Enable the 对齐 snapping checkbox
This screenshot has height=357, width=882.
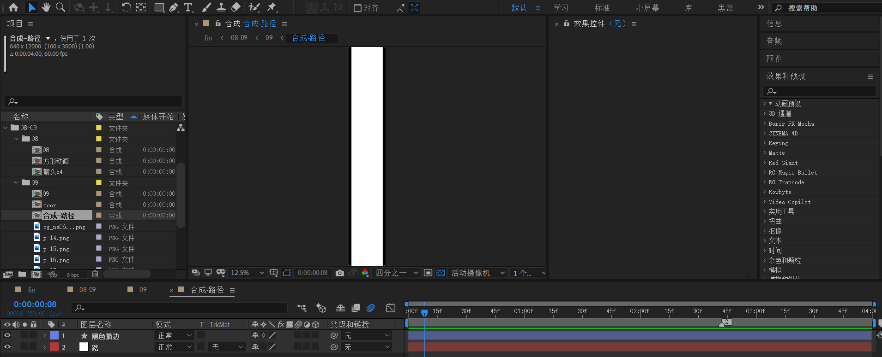click(x=357, y=8)
